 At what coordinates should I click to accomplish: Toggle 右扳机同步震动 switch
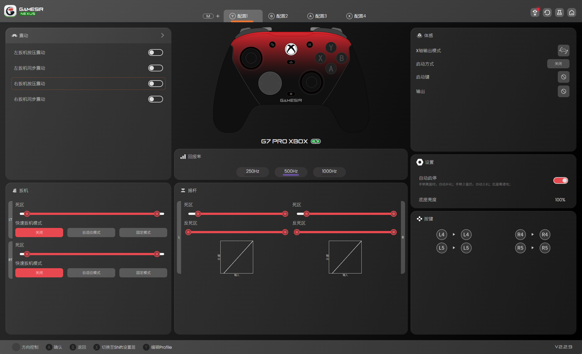pyautogui.click(x=156, y=99)
